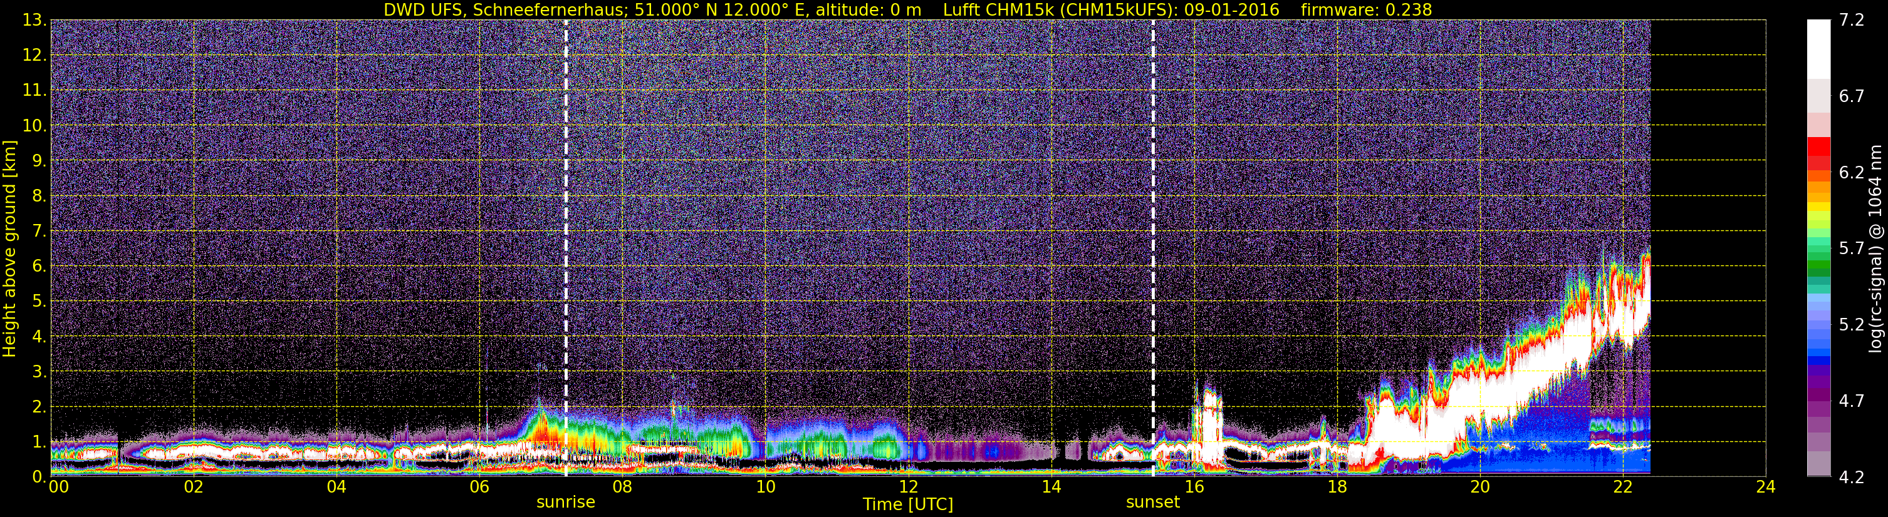Click the "10." height axis tick label
Viewport: 1888px width, 517px height.
(34, 126)
